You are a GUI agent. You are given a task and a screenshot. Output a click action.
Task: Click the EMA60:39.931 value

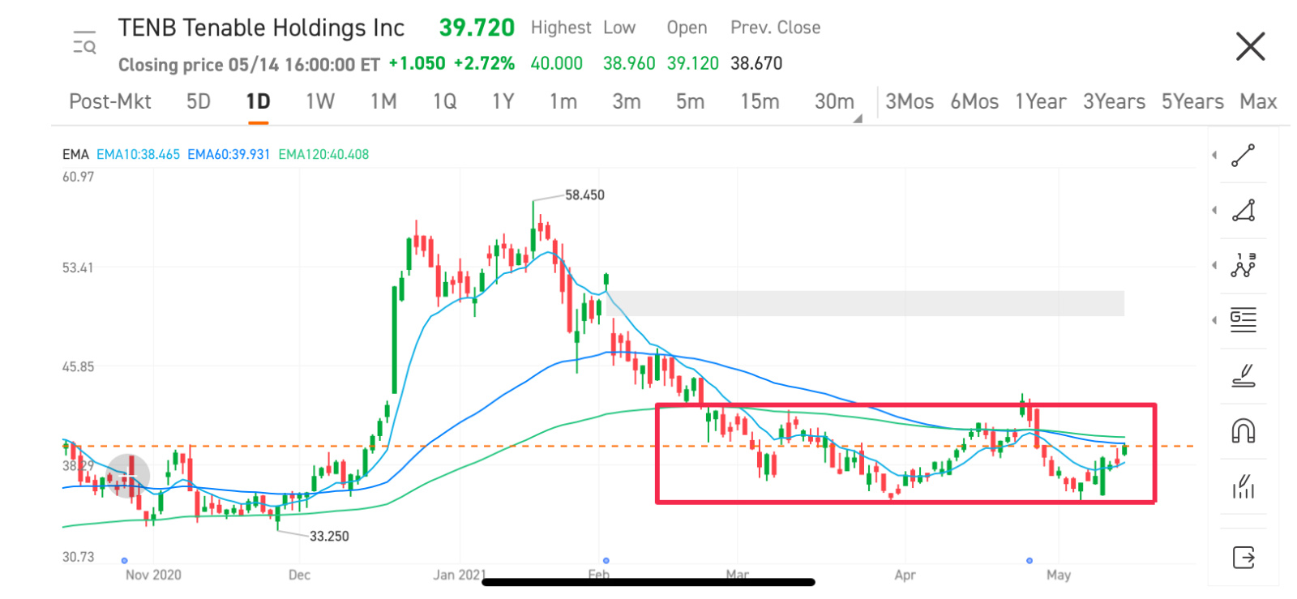pyautogui.click(x=229, y=154)
